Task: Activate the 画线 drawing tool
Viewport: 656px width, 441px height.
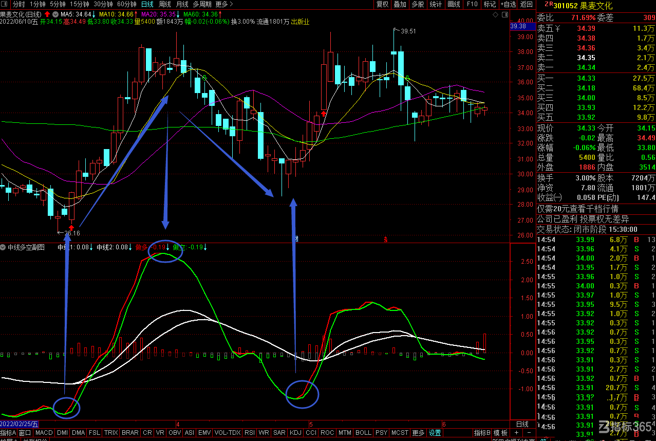Action: 454,4
